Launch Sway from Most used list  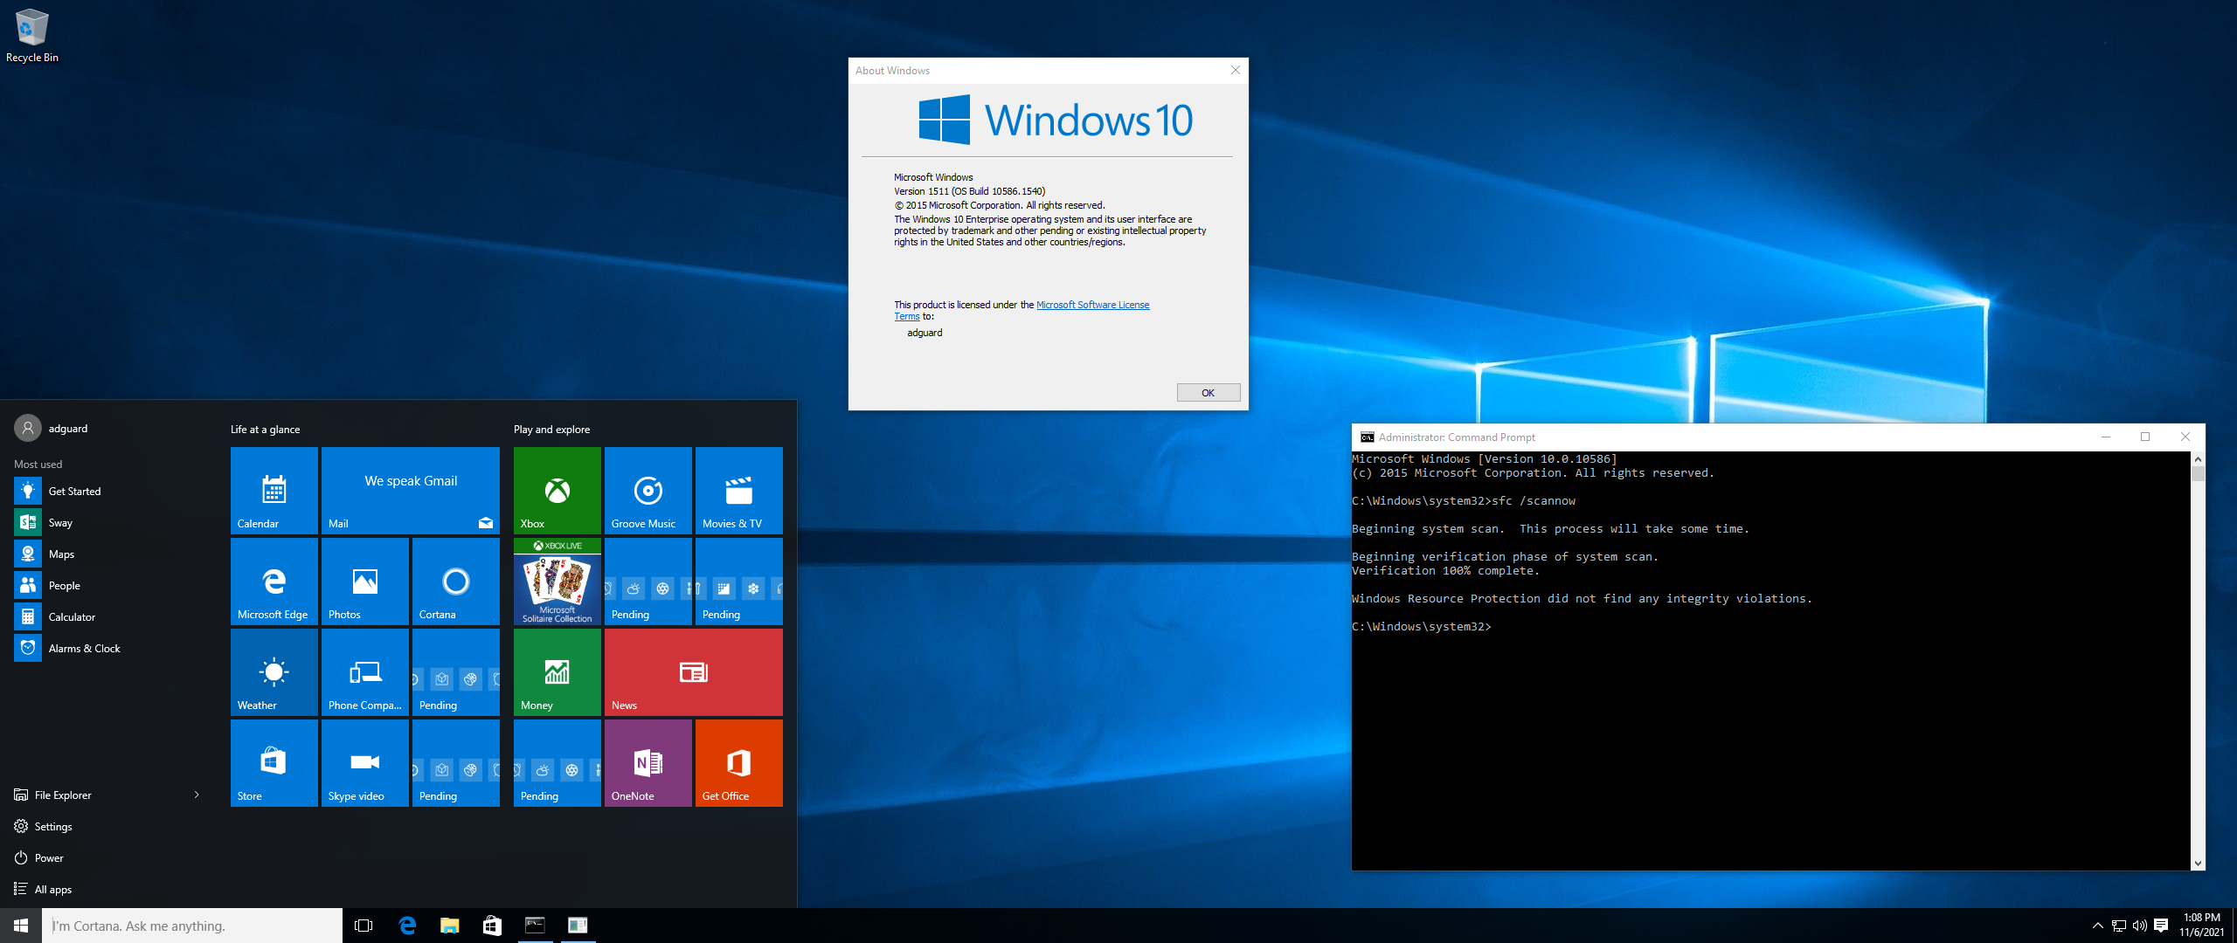pos(108,523)
